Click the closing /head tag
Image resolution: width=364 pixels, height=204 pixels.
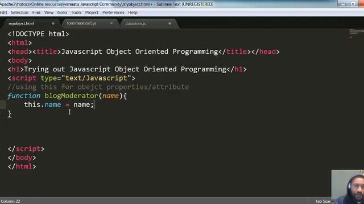click(266, 52)
